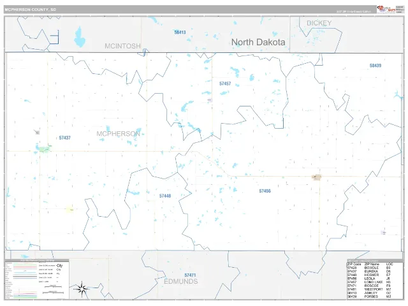408x306 pixels.
Task: Click the '57471' ZIP label
Action: [190, 275]
